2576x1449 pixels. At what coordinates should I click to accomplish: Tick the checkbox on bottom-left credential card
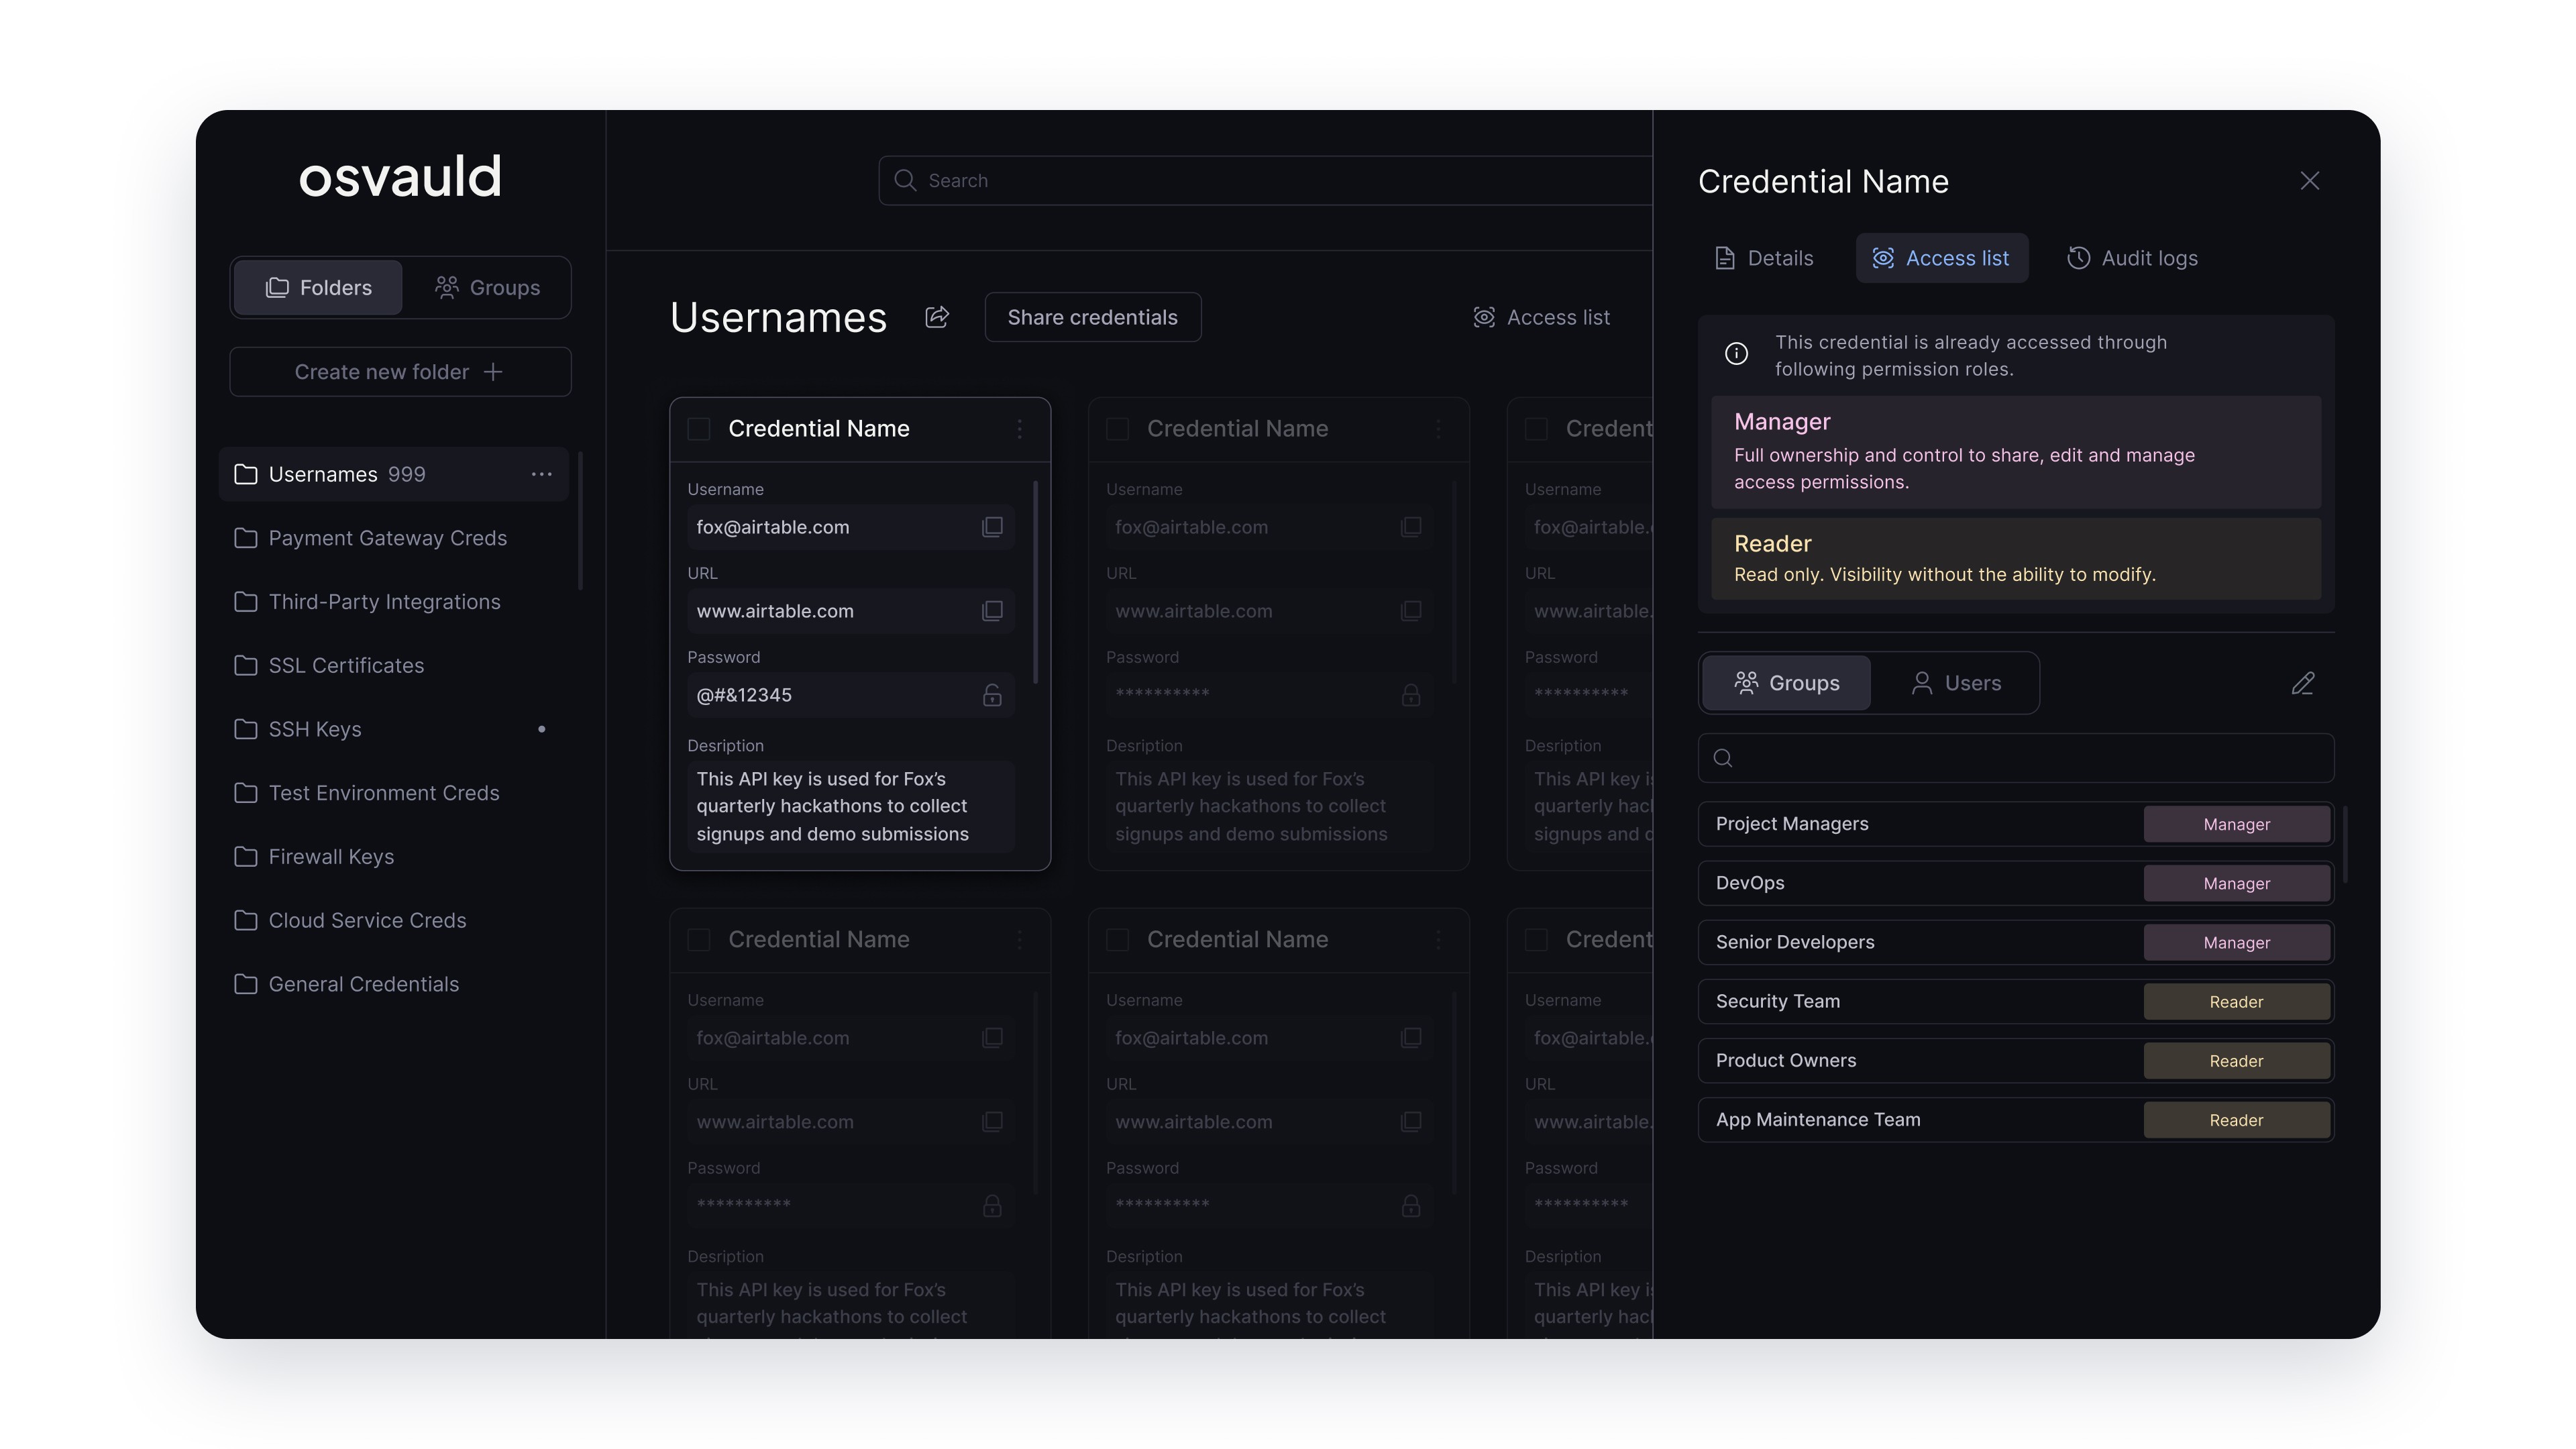click(x=699, y=940)
